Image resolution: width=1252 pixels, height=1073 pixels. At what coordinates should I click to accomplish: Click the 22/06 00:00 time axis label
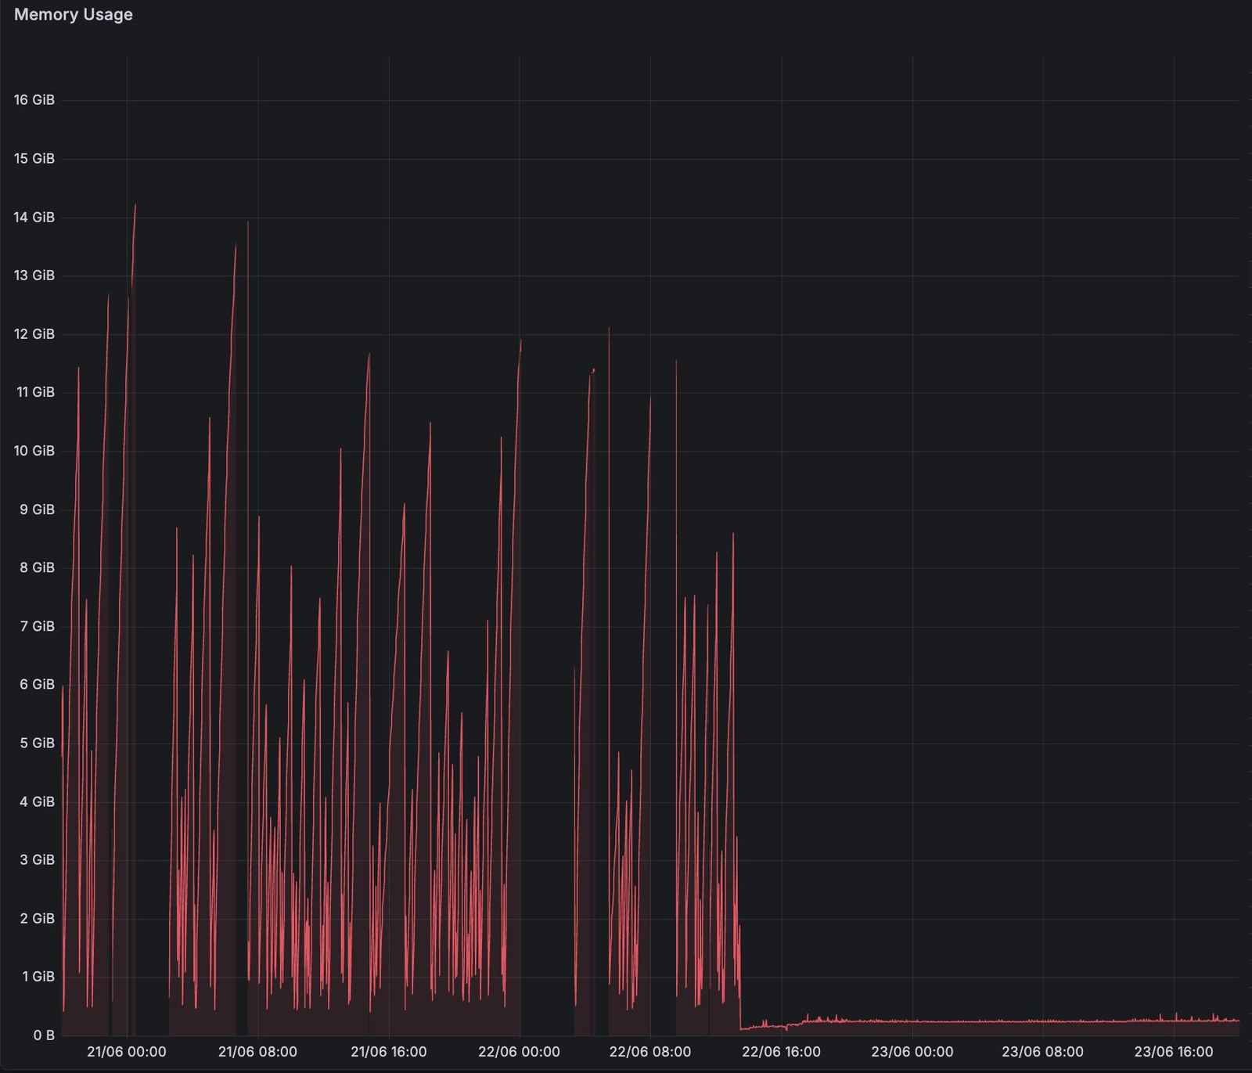pos(519,1051)
